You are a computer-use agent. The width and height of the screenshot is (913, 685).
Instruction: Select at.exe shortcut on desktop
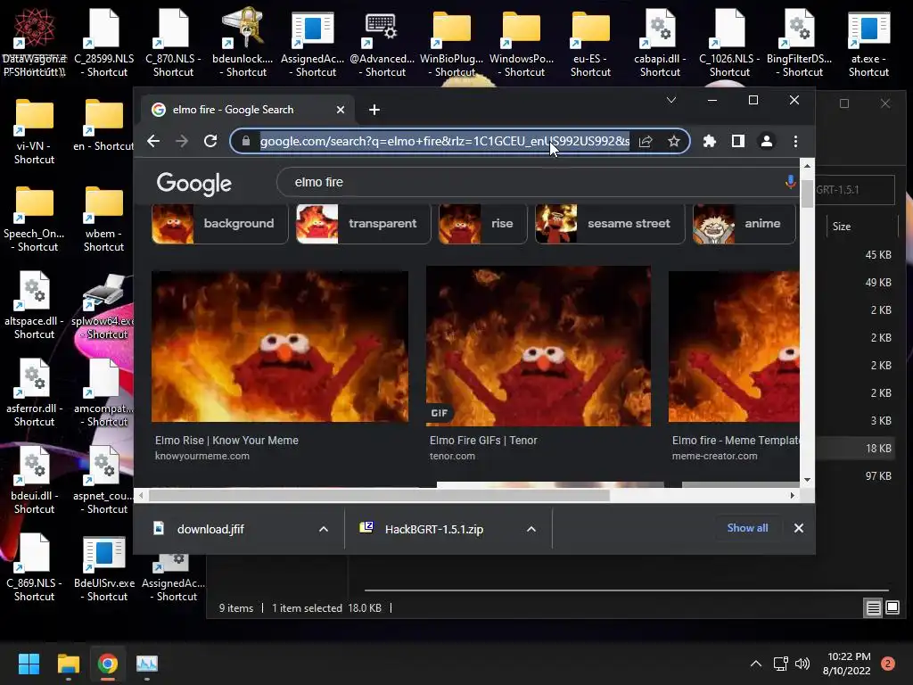click(x=868, y=42)
